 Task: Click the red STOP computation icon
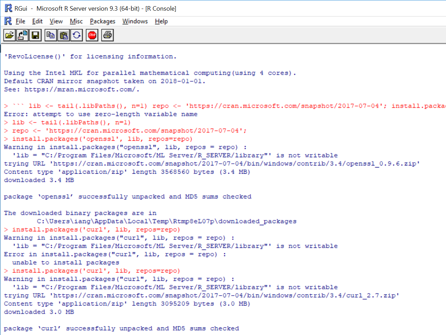(x=92, y=35)
